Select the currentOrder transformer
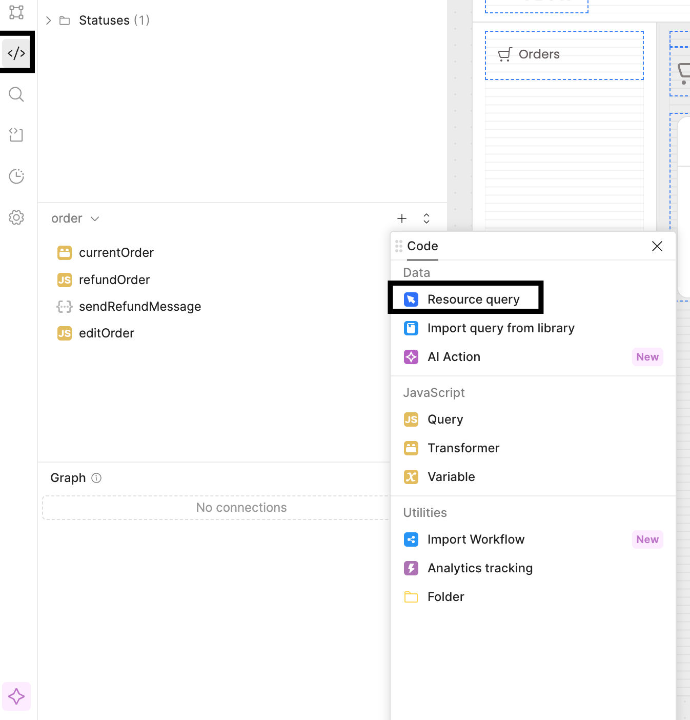The width and height of the screenshot is (690, 720). point(116,253)
